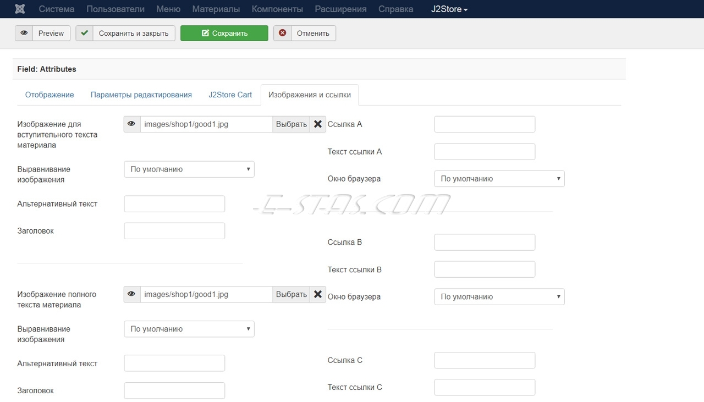Open the Система menu
Image resolution: width=704 pixels, height=402 pixels.
[57, 9]
